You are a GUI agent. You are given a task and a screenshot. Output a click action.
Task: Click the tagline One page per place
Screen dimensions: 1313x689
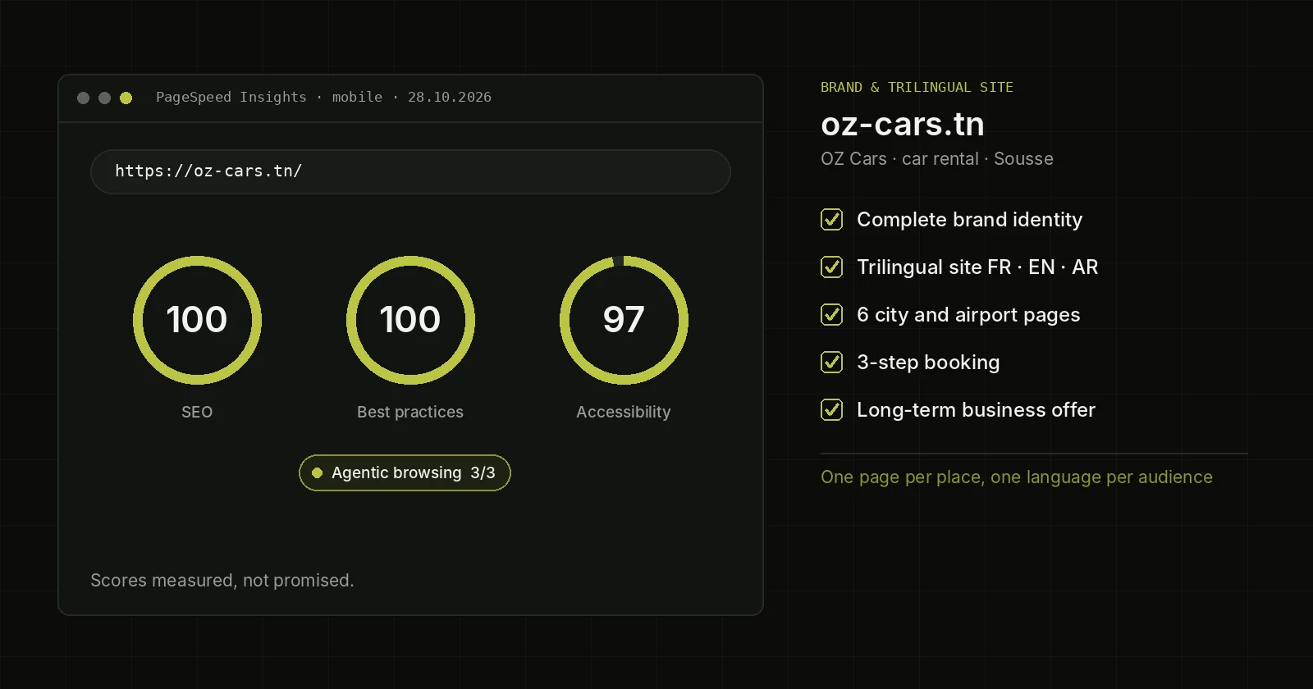point(1016,477)
